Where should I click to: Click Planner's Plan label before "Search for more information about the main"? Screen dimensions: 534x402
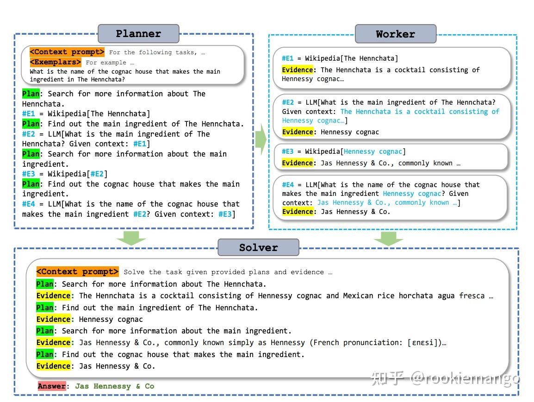click(x=31, y=154)
